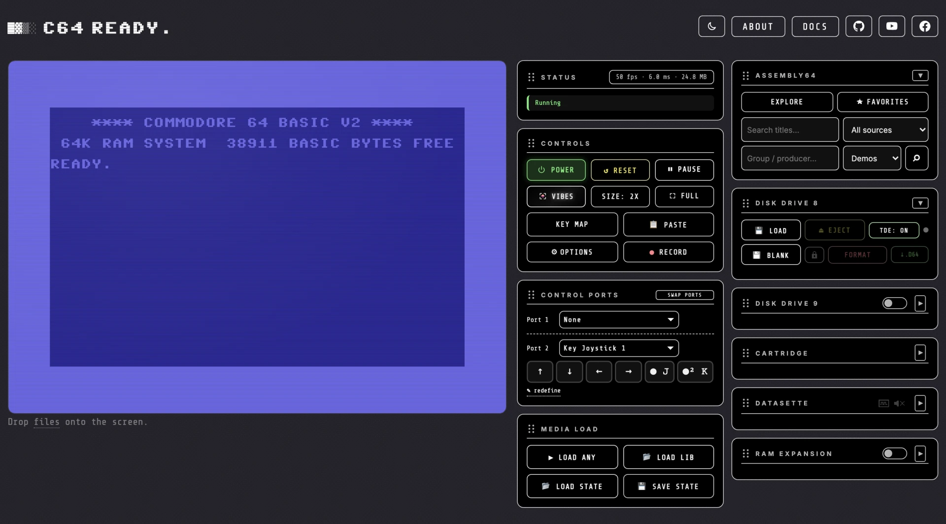Open the Port 2 Key Joystick dropdown
The width and height of the screenshot is (946, 524).
tap(619, 348)
